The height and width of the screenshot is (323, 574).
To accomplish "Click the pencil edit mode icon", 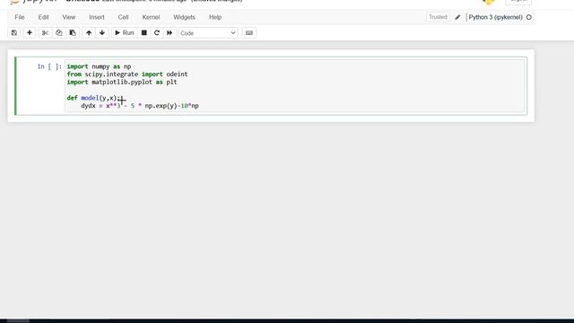I will (457, 17).
